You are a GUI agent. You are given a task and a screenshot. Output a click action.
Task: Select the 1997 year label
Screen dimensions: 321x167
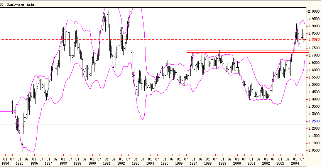click(x=193, y=163)
